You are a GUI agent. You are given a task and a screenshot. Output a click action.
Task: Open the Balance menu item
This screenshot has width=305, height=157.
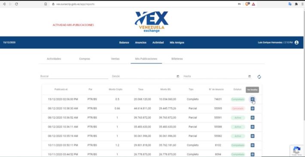coord(124,42)
